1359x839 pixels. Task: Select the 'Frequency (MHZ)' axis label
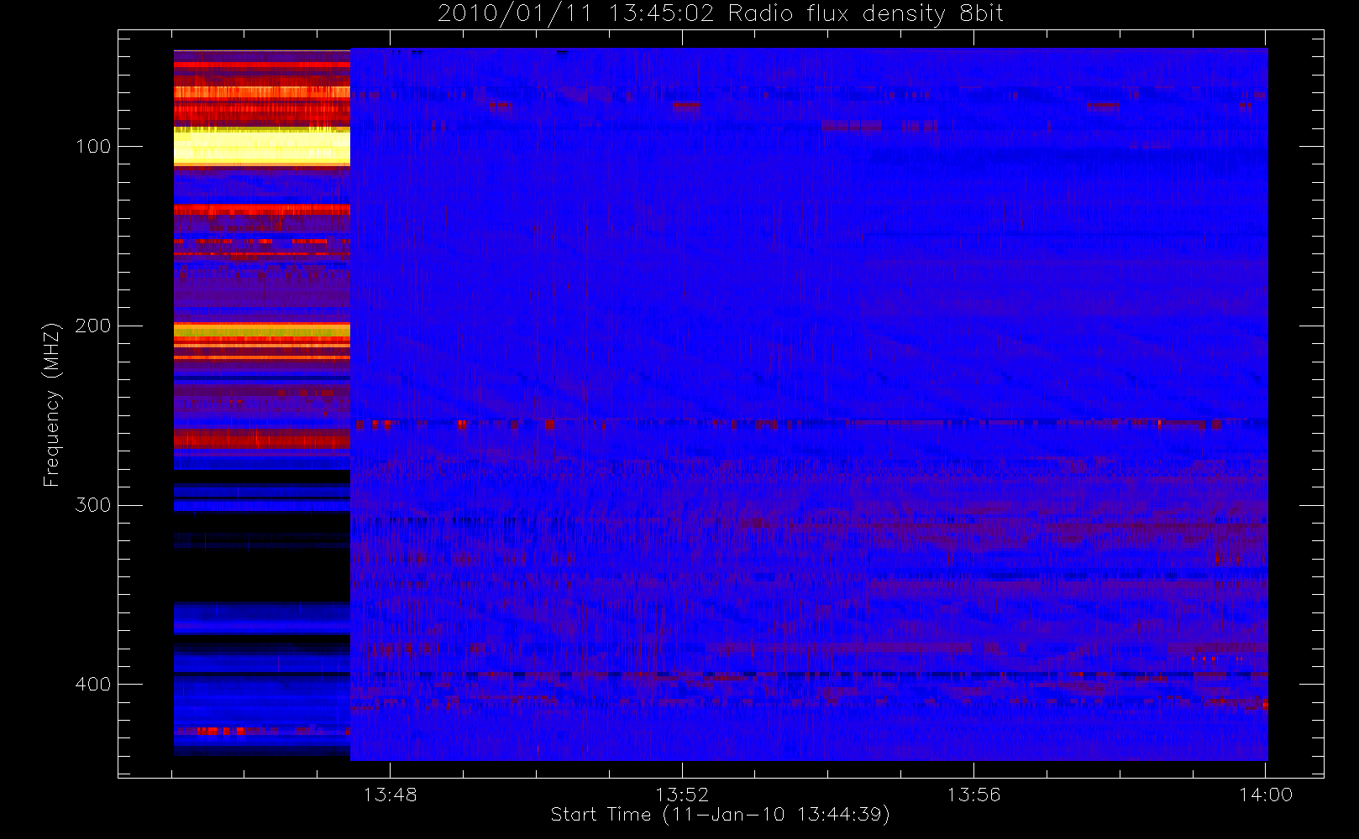tap(51, 404)
